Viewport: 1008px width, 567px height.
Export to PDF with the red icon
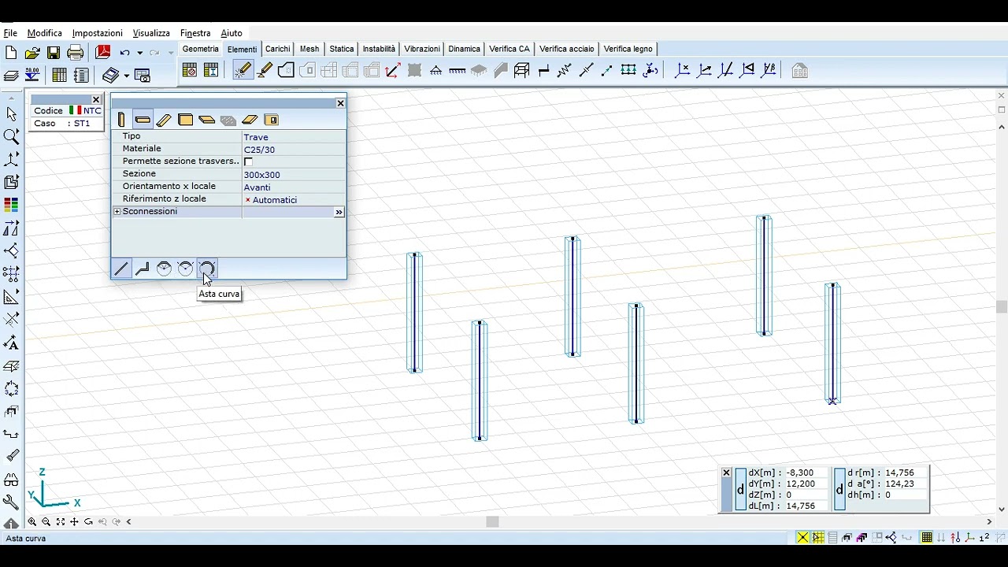[x=103, y=53]
